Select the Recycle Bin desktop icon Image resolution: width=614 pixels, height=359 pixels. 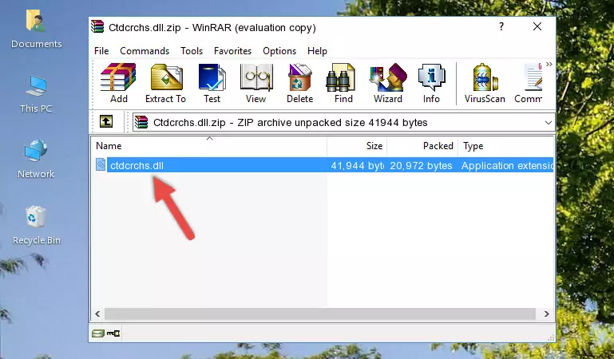[37, 225]
